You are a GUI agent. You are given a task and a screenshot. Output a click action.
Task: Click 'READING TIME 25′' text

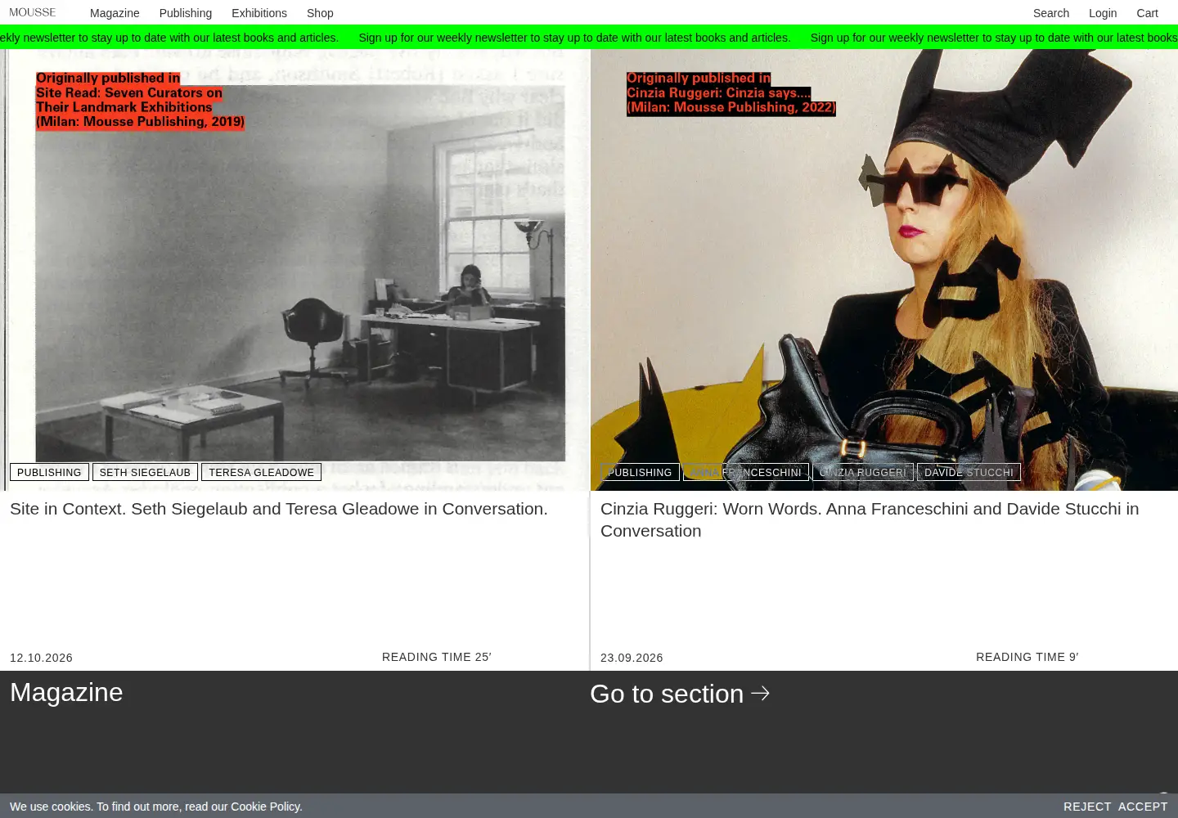pos(436,657)
